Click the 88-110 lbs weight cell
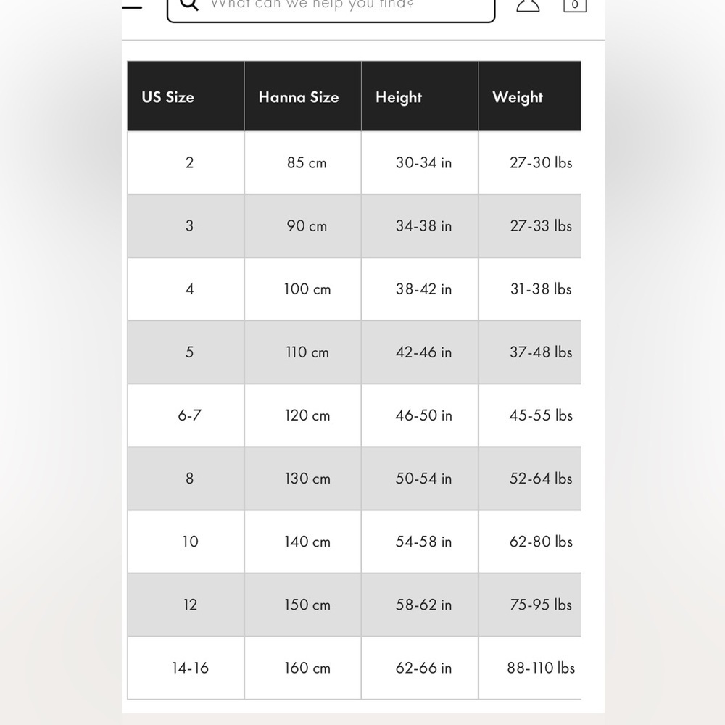The height and width of the screenshot is (725, 725). point(530,668)
